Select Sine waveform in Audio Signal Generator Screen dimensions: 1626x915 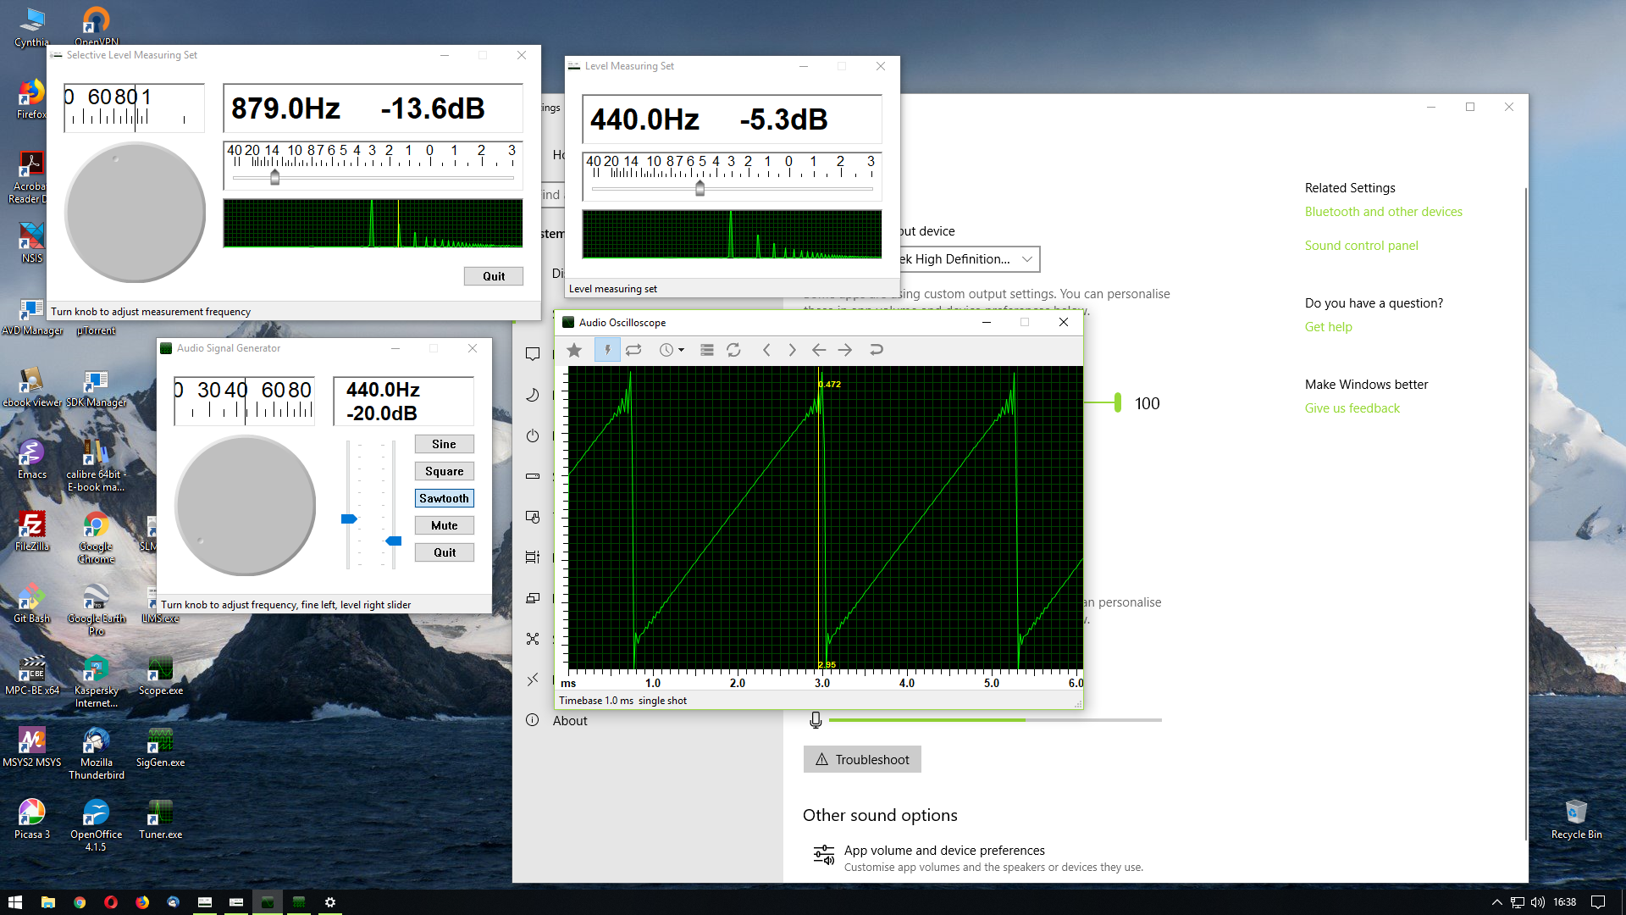pos(444,444)
